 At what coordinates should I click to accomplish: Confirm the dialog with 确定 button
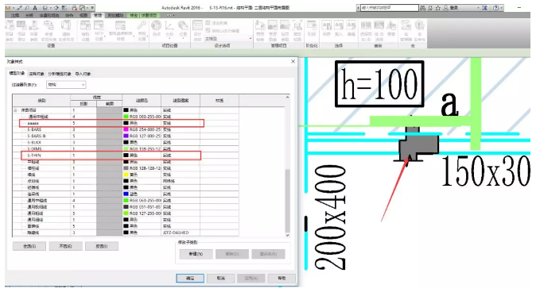pos(190,278)
